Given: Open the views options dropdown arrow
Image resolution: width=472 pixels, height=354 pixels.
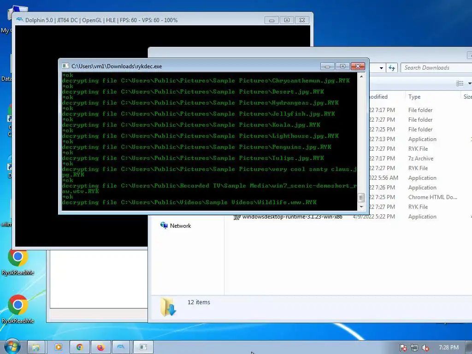Looking at the screenshot, I should coord(469,83).
